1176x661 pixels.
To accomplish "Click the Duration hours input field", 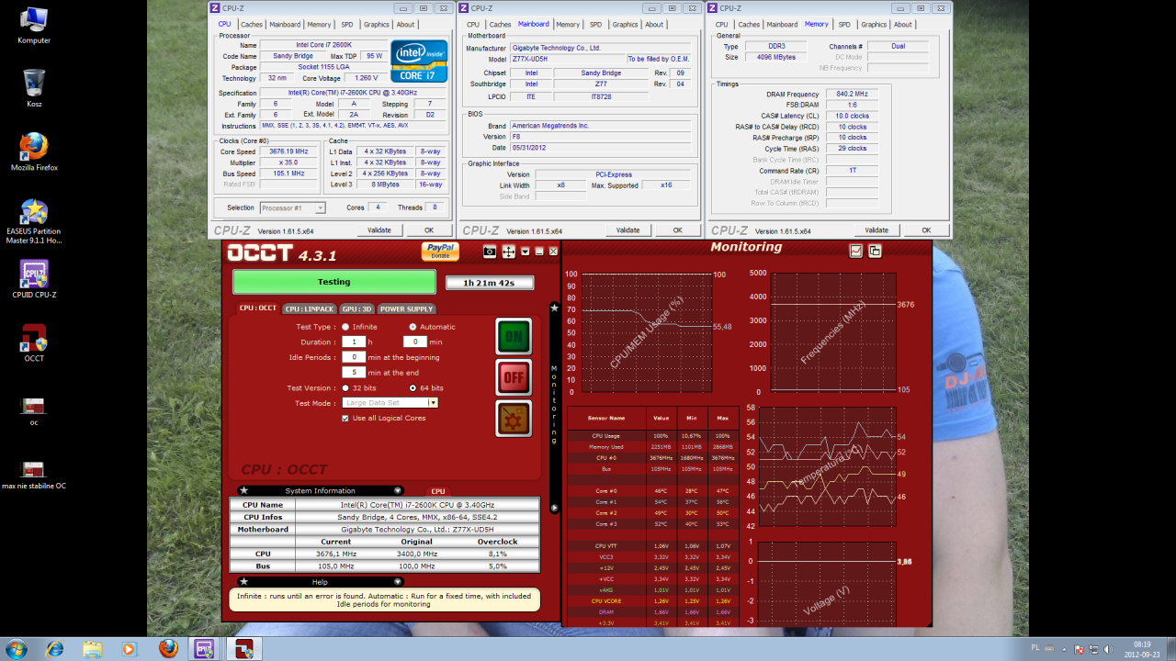I will click(x=354, y=342).
